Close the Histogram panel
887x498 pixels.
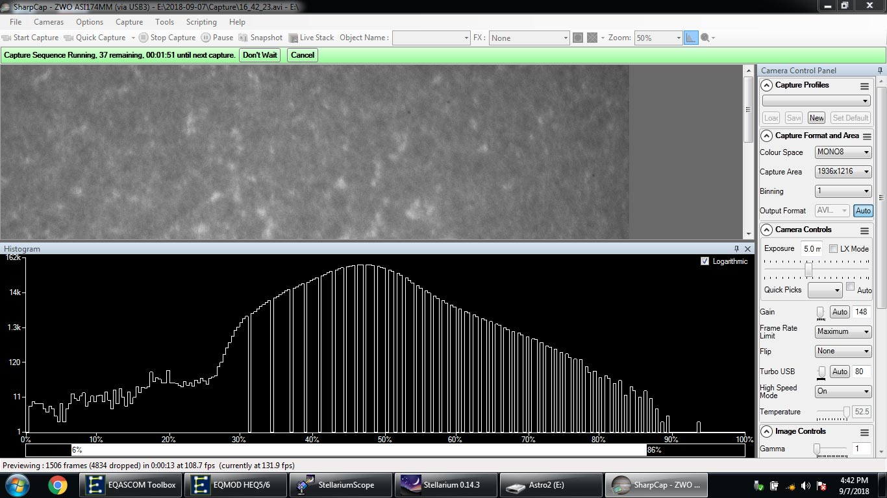point(747,248)
